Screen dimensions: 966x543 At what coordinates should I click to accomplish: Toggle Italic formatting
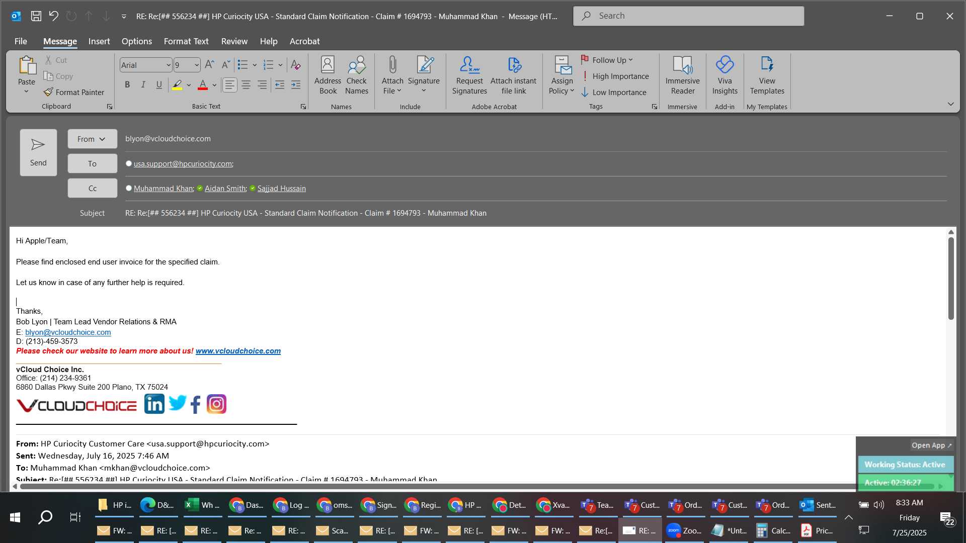[x=143, y=85]
